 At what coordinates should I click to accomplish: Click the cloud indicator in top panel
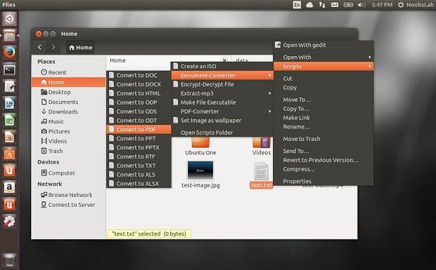[x=309, y=5]
